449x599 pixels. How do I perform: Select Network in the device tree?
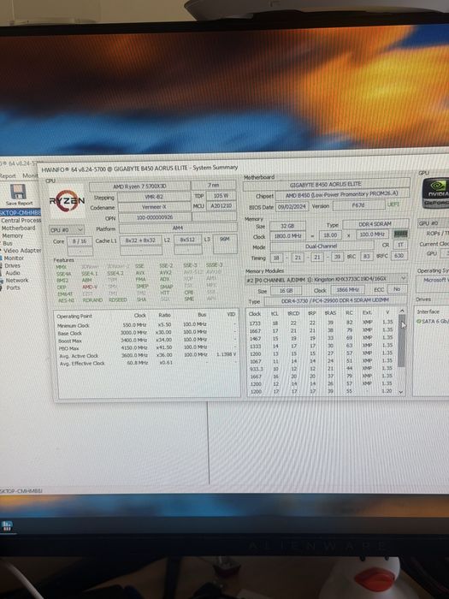17,280
